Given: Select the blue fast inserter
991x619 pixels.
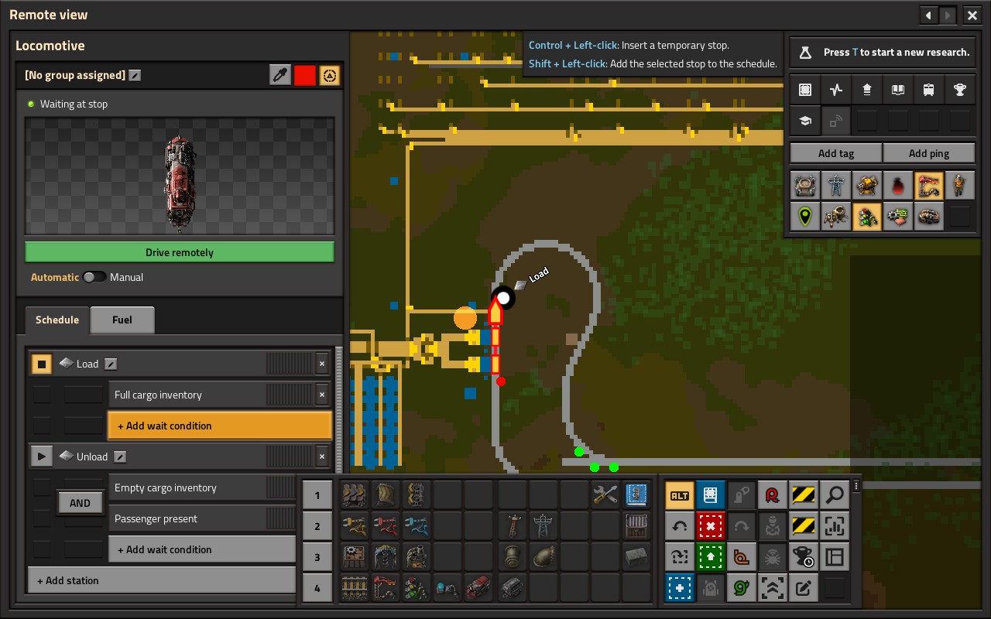Looking at the screenshot, I should click(417, 526).
